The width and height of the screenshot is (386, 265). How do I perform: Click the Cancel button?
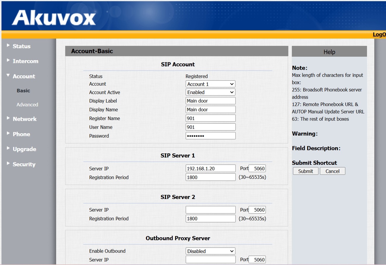point(332,171)
